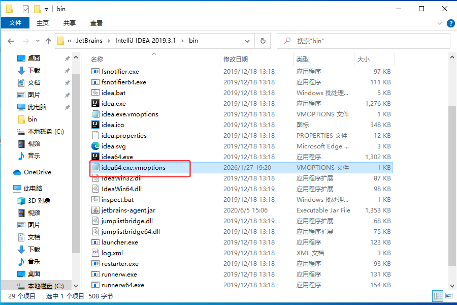
Task: Select the IdeaWin32.dll file name
Action: point(121,178)
